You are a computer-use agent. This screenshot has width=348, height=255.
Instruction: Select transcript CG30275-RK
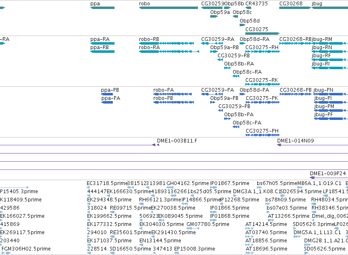click(x=263, y=84)
